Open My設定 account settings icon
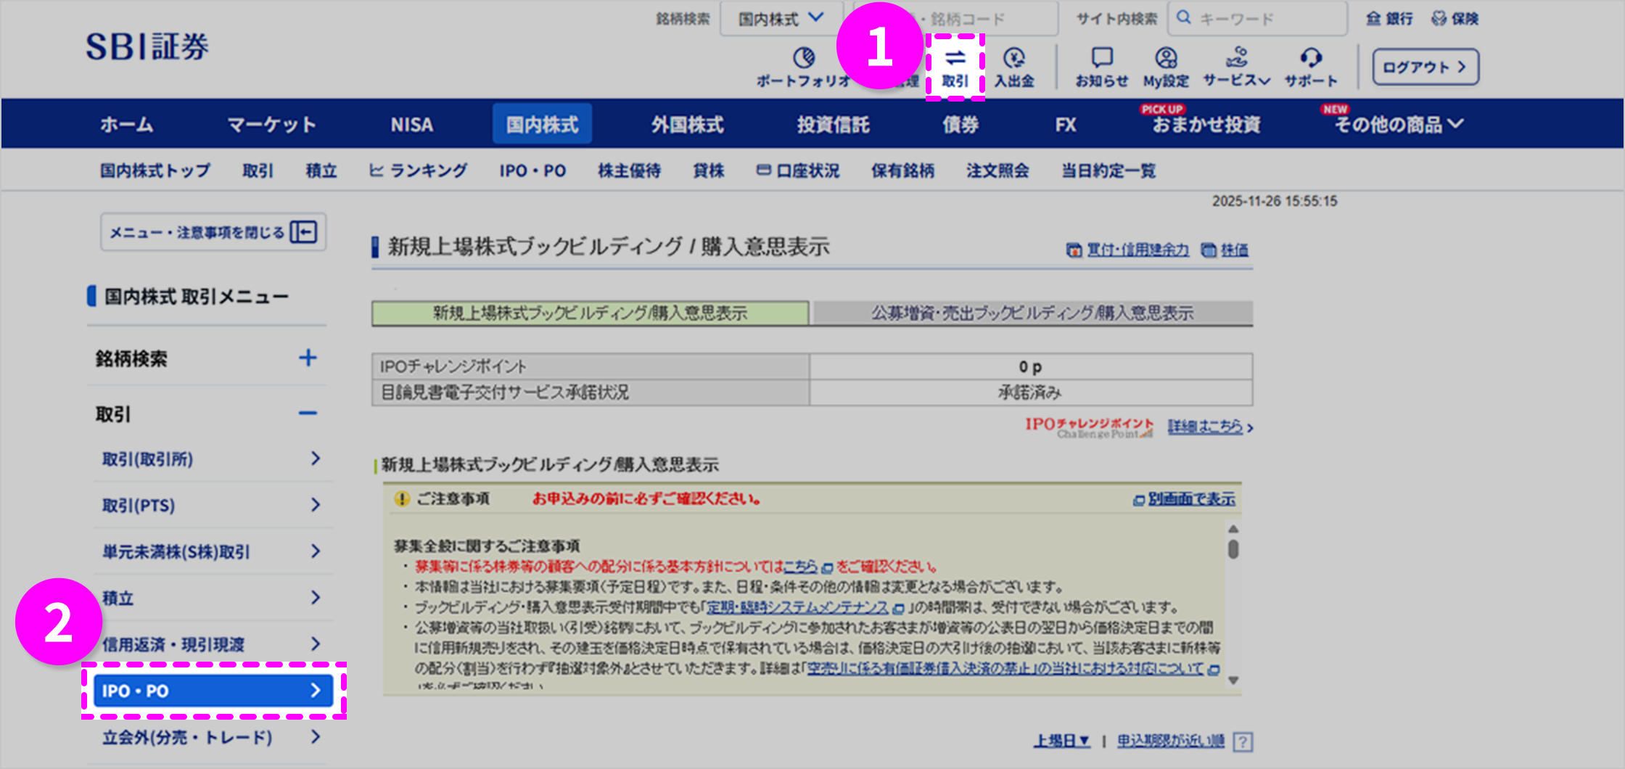Screen dimensions: 1625x769 (1165, 65)
